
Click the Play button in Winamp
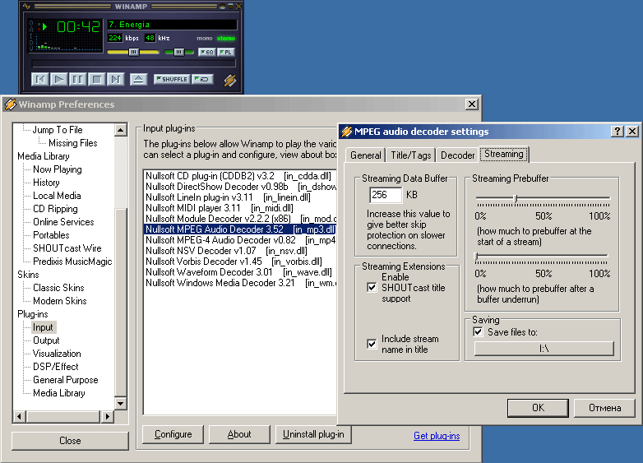pyautogui.click(x=59, y=79)
